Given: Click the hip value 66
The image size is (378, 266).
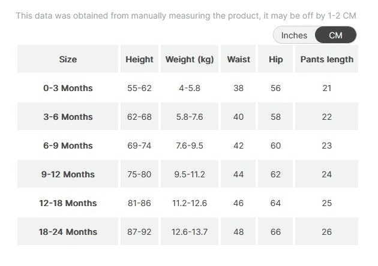Looking at the screenshot, I should 275,232.
